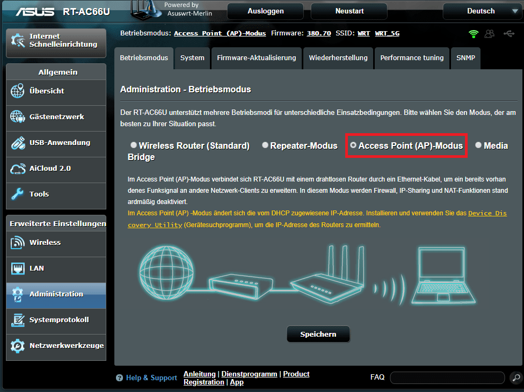Screen dimensions: 524x392
Task: Click the router picture in the header
Action: tap(147, 11)
